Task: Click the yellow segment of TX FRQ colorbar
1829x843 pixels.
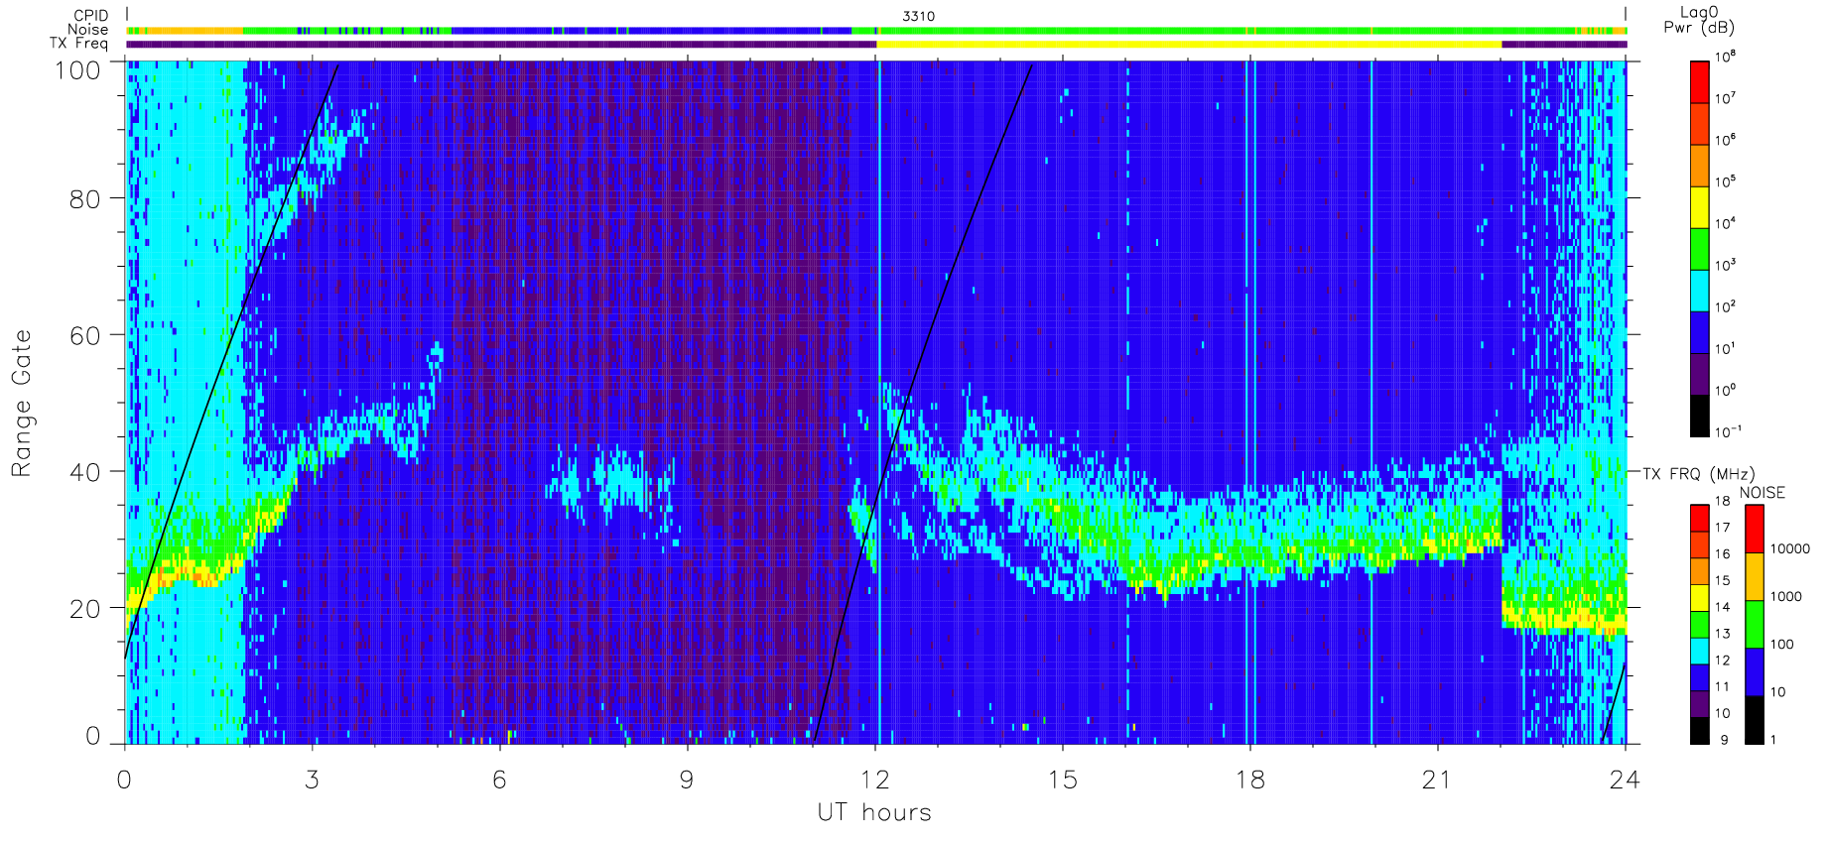Action: pyautogui.click(x=1699, y=598)
